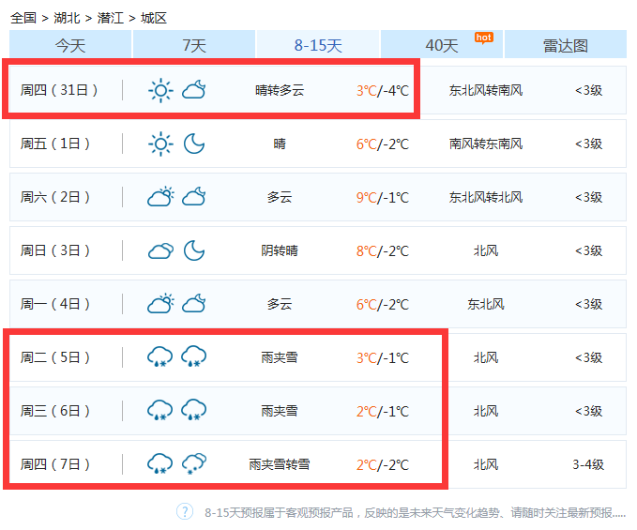Click the clear moon icon for 周五 1日
Viewport: 637px width, 530px height.
194,144
